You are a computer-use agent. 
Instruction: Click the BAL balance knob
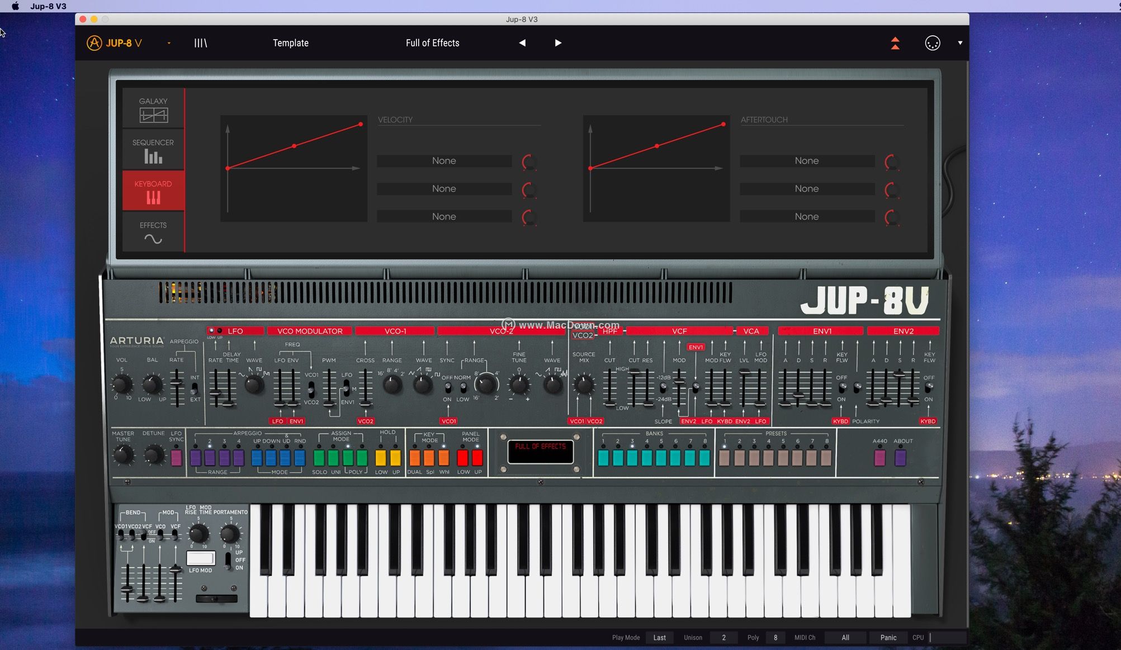[152, 384]
